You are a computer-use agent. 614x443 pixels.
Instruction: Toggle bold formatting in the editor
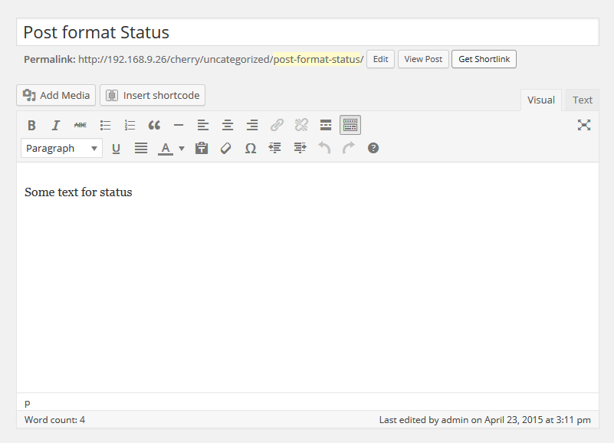(x=31, y=124)
